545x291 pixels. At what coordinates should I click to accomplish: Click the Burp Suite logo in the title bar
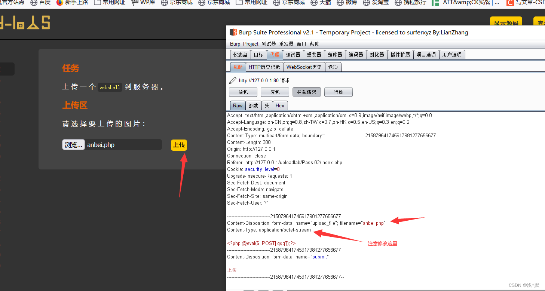click(233, 33)
